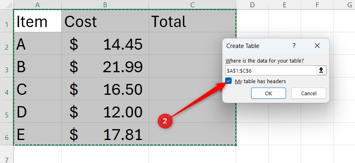Close the Create Table dialog
Screen dimensions: 355x163
pos(317,46)
